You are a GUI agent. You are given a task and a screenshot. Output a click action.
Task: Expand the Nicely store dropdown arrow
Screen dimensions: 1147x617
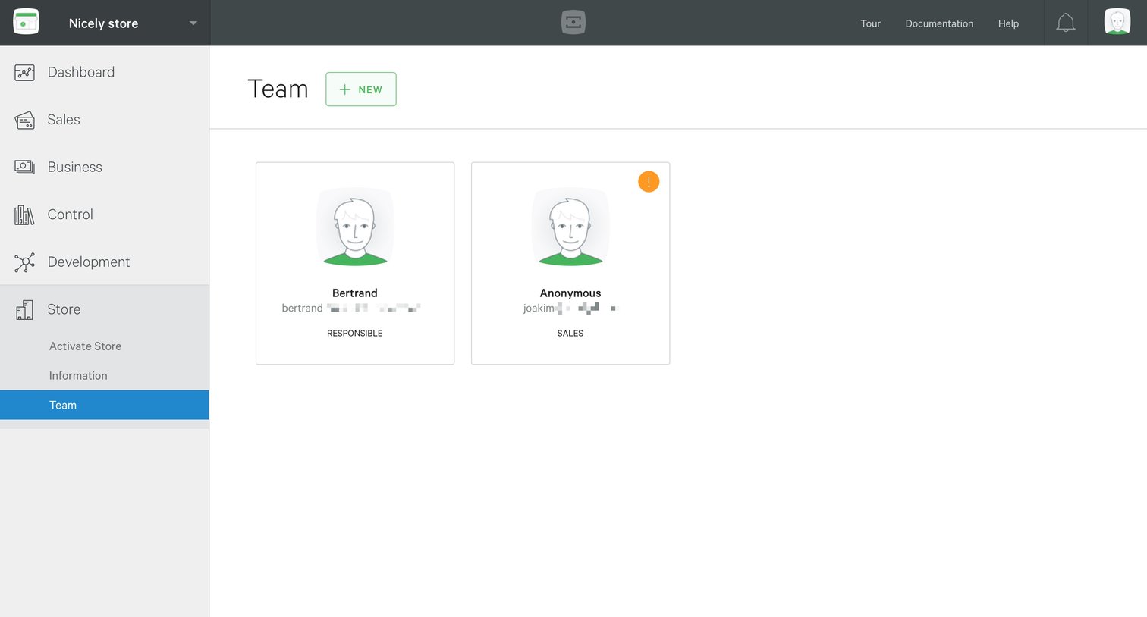193,23
